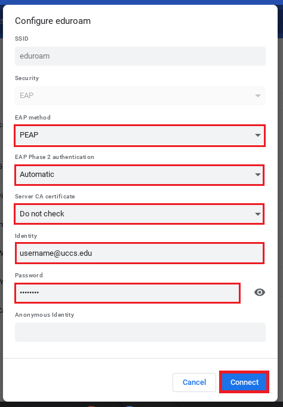Cancel the eduroam configuration dialog

coord(194,382)
